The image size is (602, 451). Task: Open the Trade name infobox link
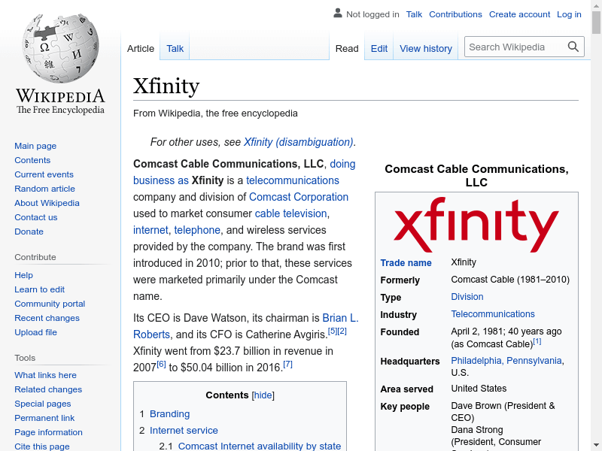pos(406,262)
